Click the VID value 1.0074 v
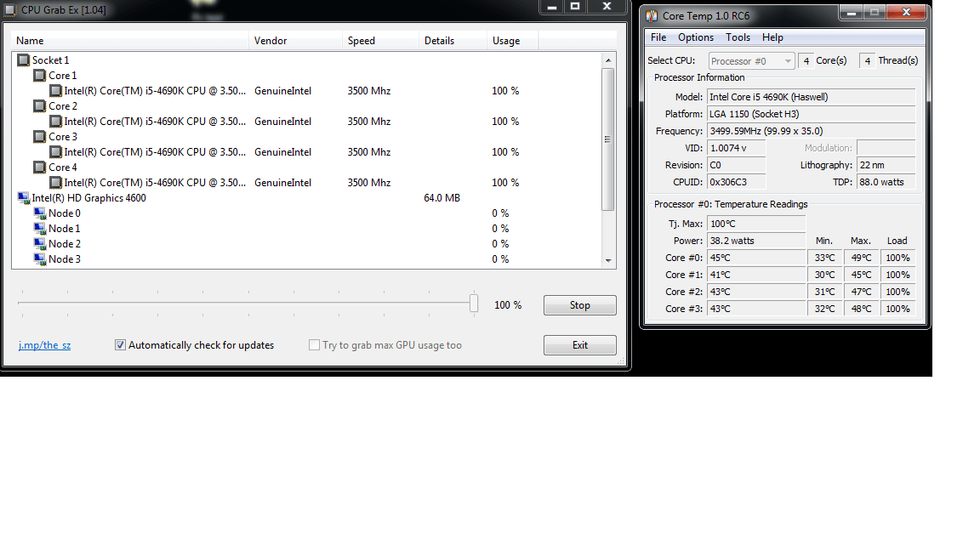The height and width of the screenshot is (551, 980). [x=736, y=148]
